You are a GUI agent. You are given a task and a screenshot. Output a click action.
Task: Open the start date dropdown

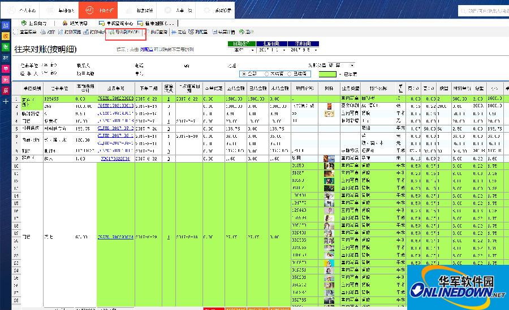[284, 50]
